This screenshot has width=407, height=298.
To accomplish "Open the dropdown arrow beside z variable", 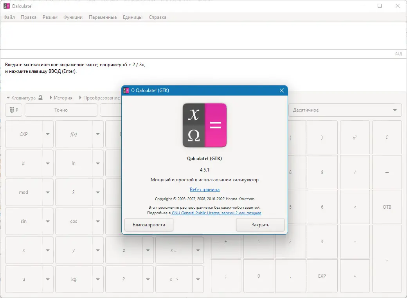I will [148, 251].
